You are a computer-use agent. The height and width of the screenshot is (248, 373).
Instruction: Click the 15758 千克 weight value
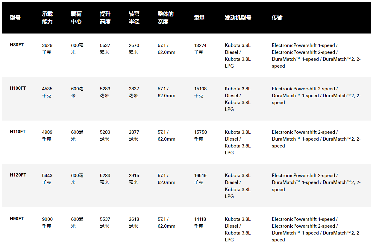200,136
